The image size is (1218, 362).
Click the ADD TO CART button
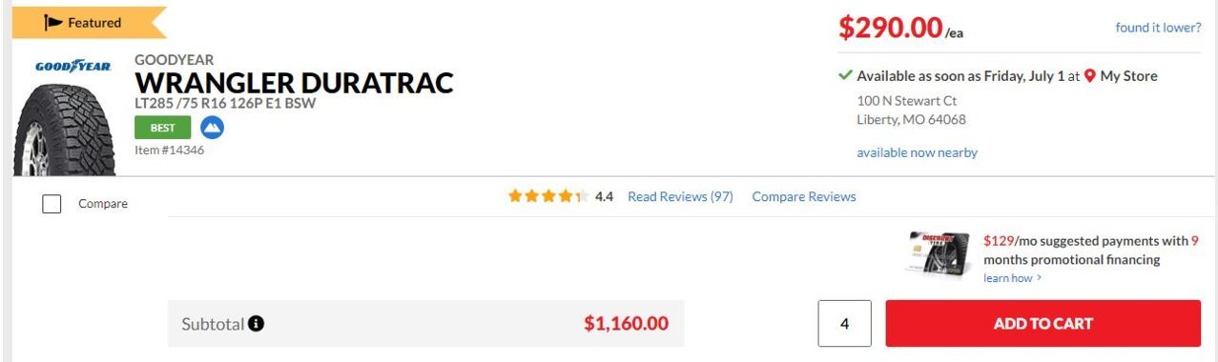coord(1043,324)
